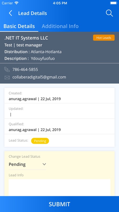Tap the 4:05 PM clock
The image size is (119, 212).
tap(60, 3)
